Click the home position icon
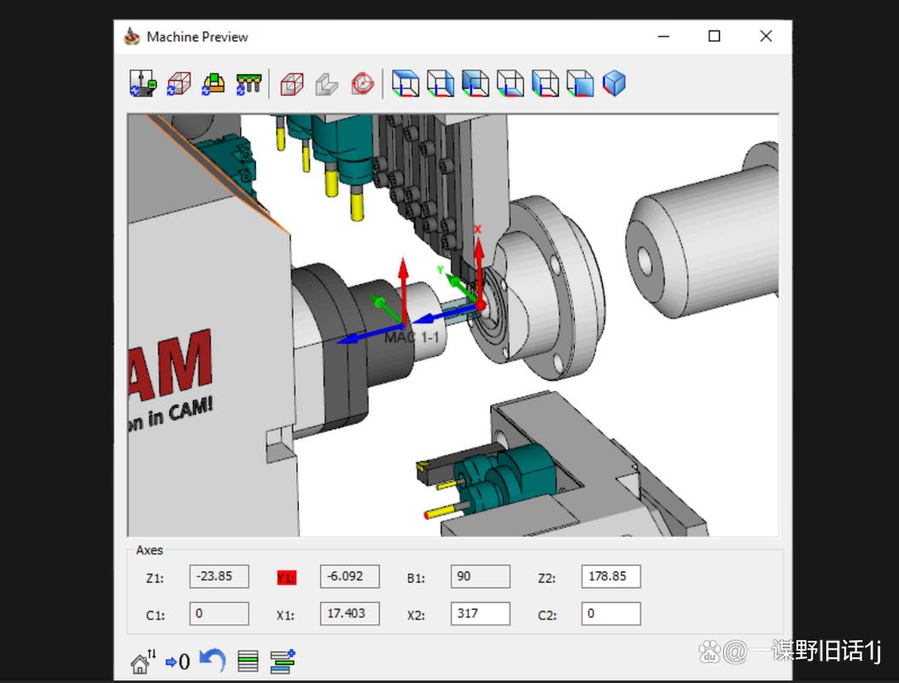This screenshot has width=899, height=683. pos(141,660)
